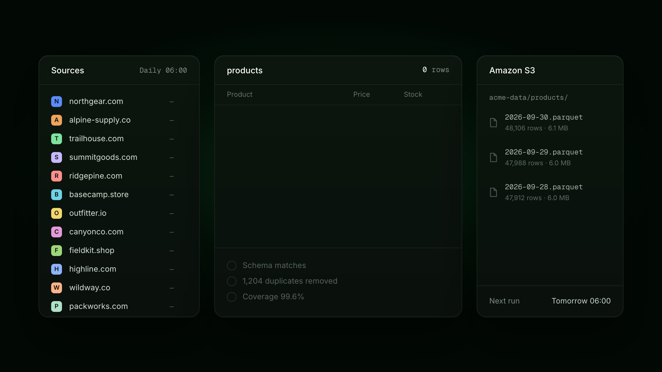Click the acme-data/products/ path
The image size is (662, 372).
[x=528, y=98]
